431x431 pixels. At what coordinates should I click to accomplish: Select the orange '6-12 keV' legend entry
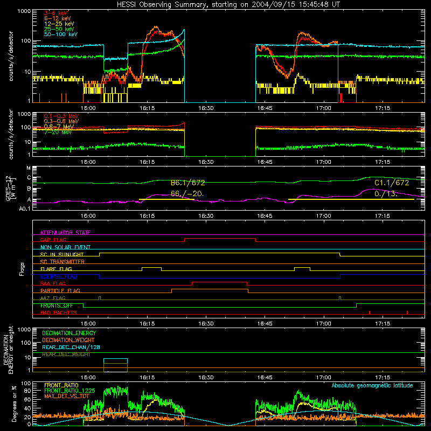58,18
